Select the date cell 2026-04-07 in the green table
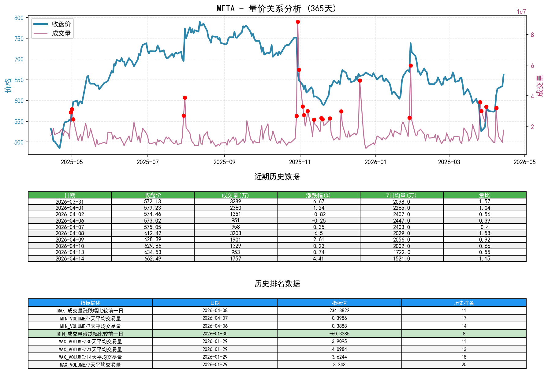The image size is (548, 373). coord(70,227)
